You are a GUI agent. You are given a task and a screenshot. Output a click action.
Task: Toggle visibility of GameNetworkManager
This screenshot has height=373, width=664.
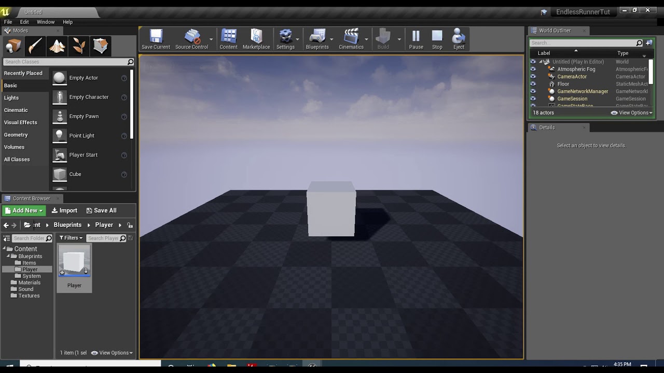point(533,91)
